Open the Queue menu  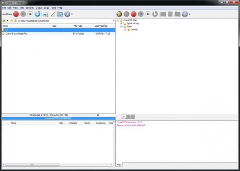point(39,8)
